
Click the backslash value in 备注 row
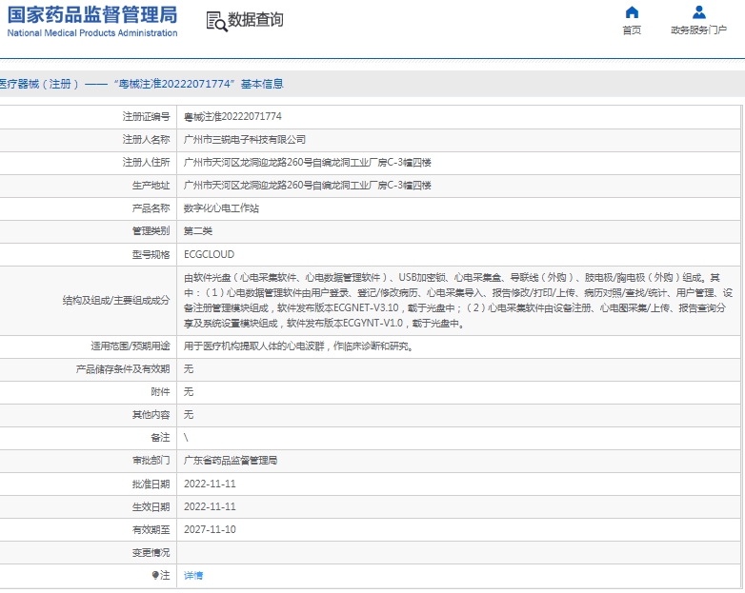coord(186,438)
